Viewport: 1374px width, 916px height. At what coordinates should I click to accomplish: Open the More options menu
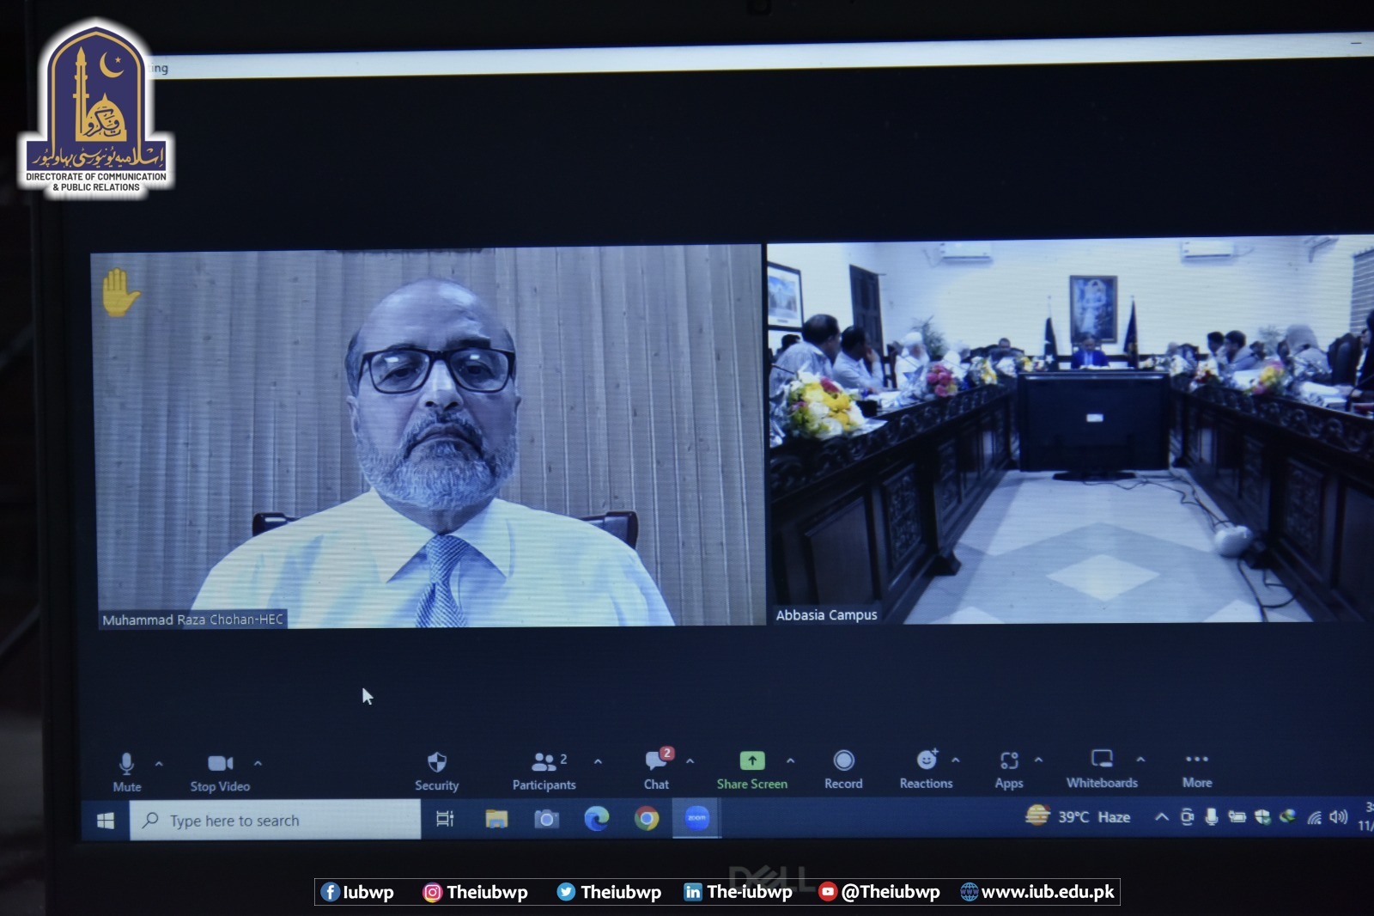[1196, 766]
